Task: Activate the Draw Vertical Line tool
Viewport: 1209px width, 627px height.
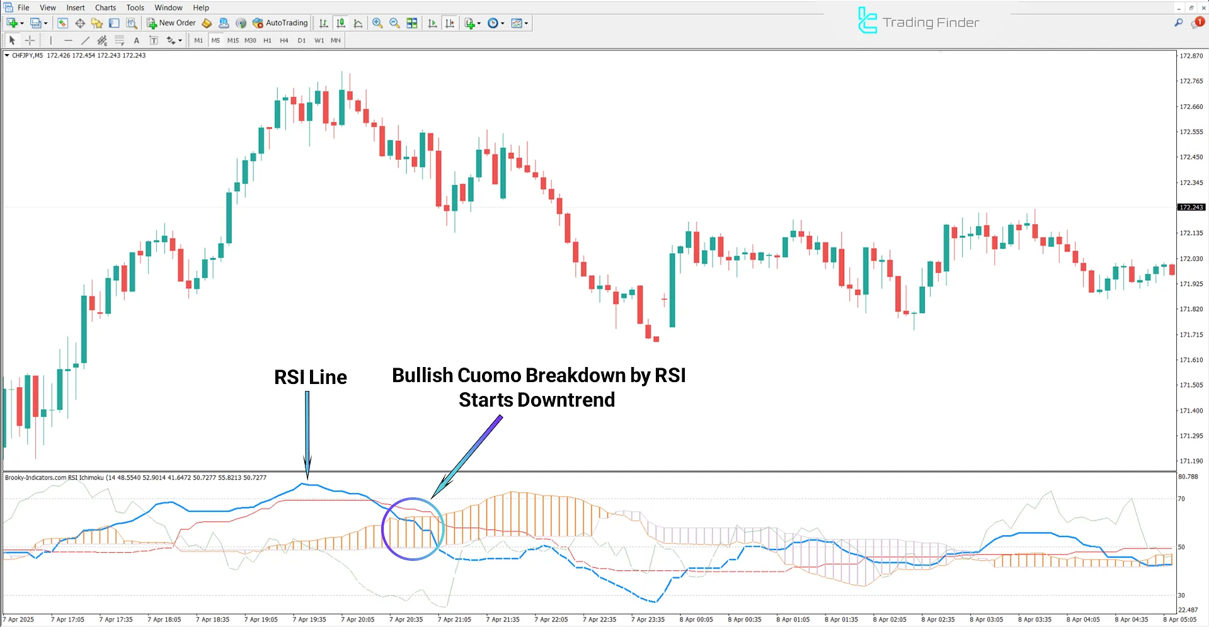Action: coord(50,40)
